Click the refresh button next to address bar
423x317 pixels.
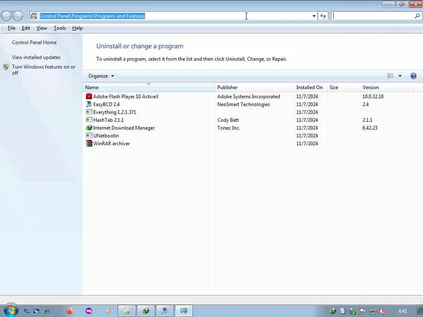point(323,16)
